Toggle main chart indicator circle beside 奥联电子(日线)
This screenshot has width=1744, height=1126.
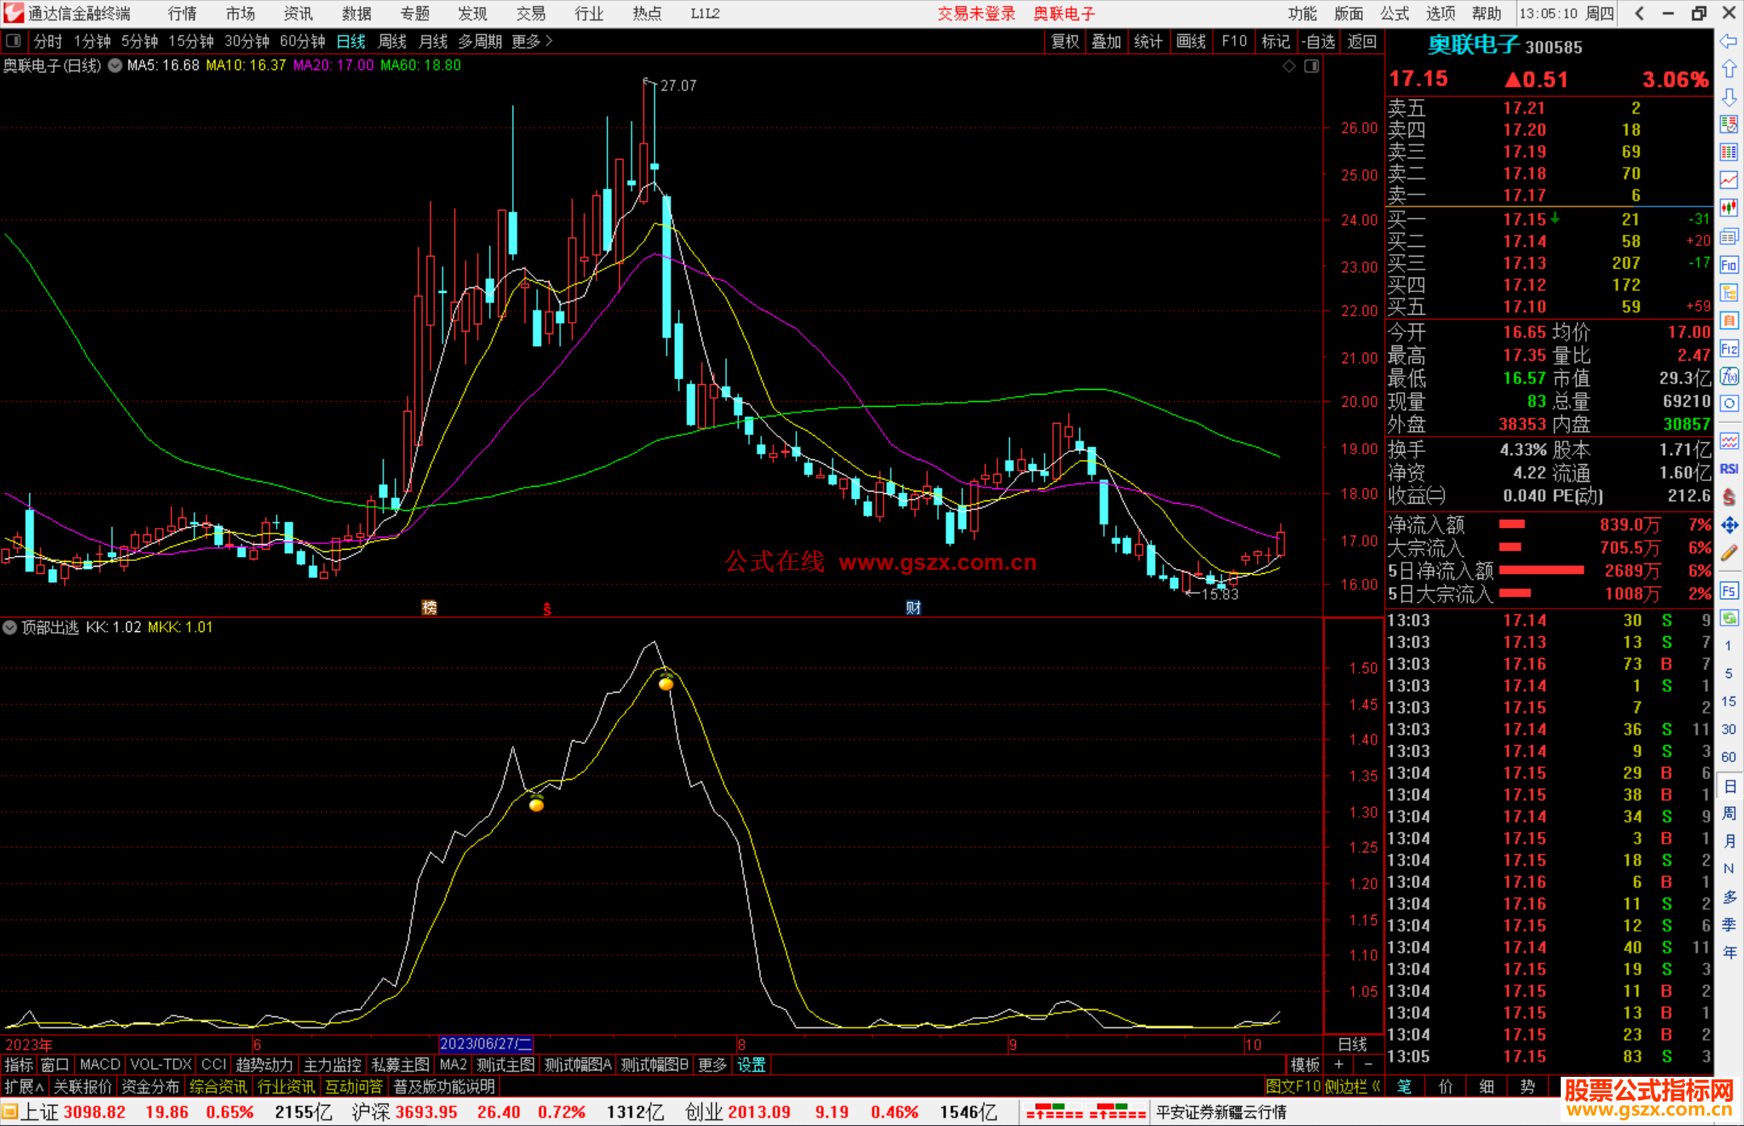coord(115,65)
